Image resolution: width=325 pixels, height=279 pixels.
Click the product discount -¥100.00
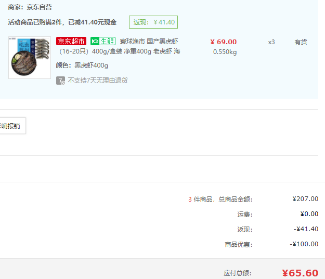(x=304, y=244)
